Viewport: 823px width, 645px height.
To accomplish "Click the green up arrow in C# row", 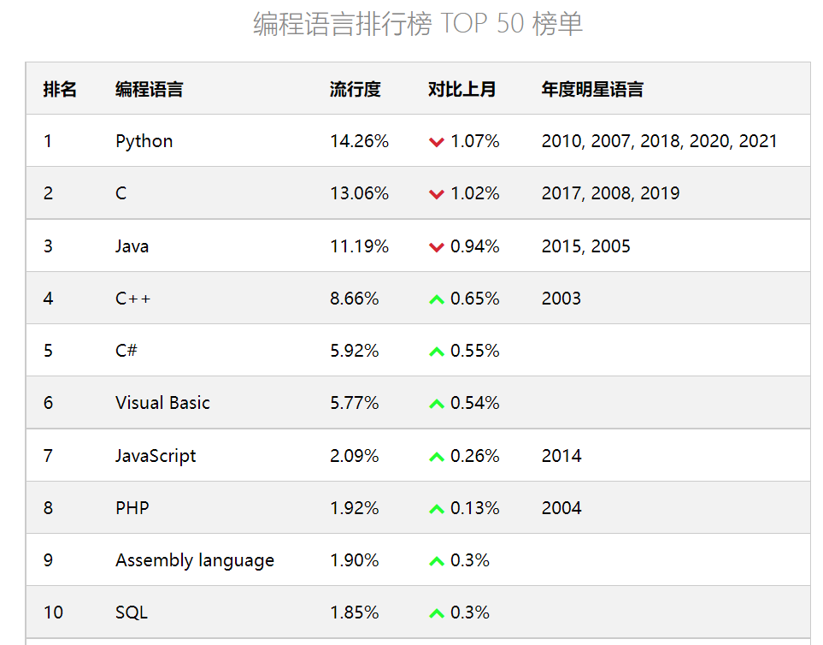I will coord(437,352).
